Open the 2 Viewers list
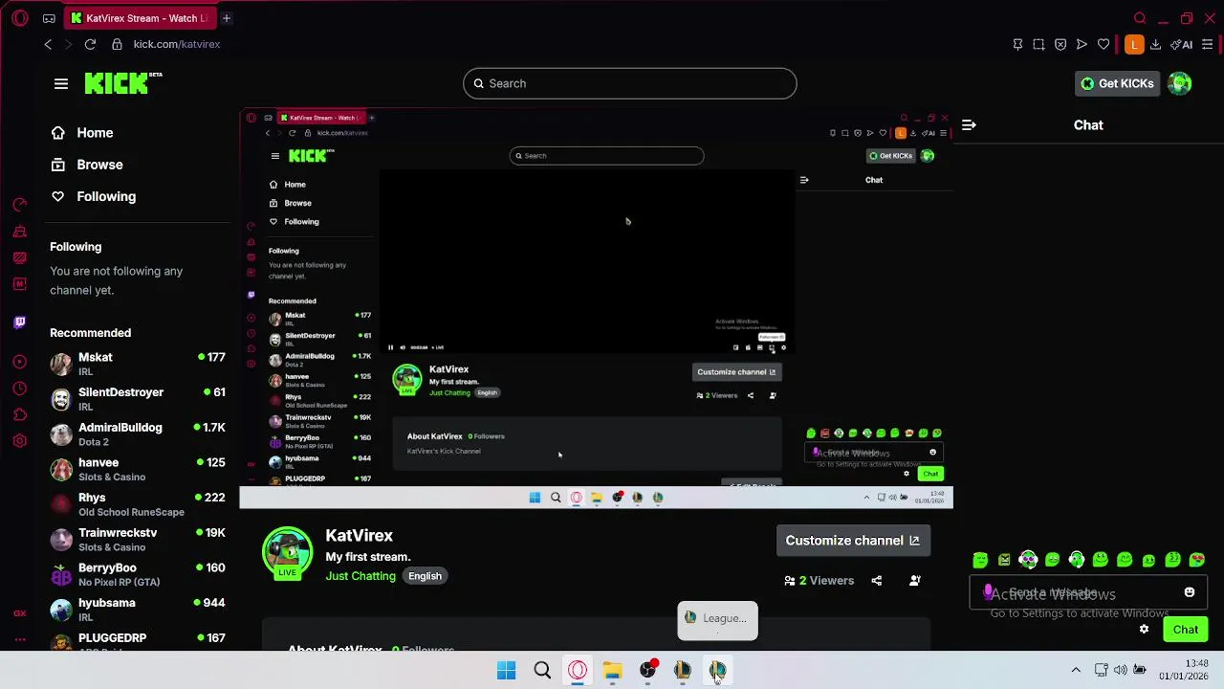The image size is (1224, 689). pos(820,581)
